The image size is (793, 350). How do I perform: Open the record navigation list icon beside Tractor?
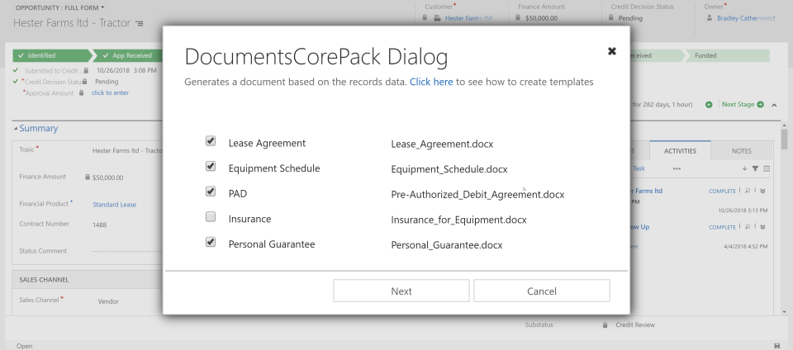click(x=139, y=24)
